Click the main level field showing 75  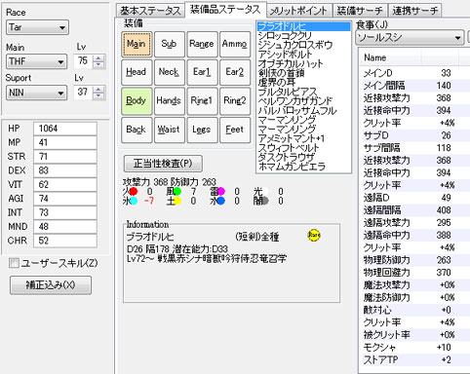point(83,61)
